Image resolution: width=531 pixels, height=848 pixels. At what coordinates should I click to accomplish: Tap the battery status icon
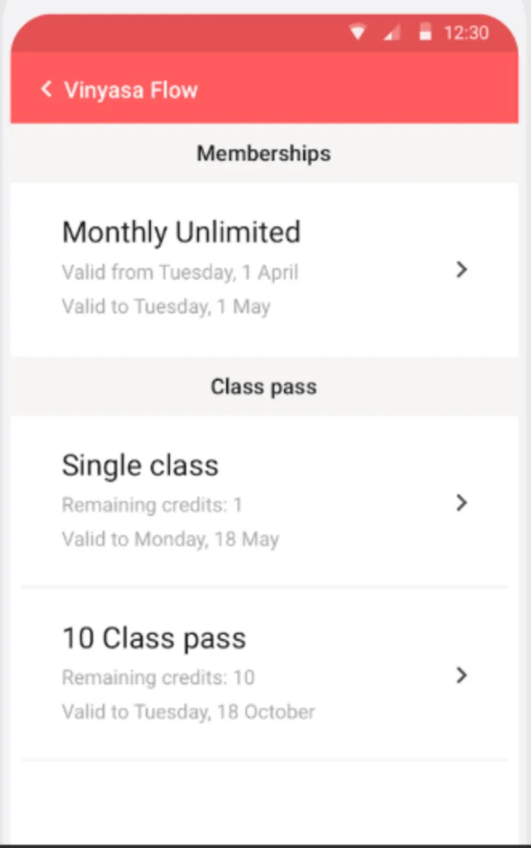pyautogui.click(x=425, y=33)
